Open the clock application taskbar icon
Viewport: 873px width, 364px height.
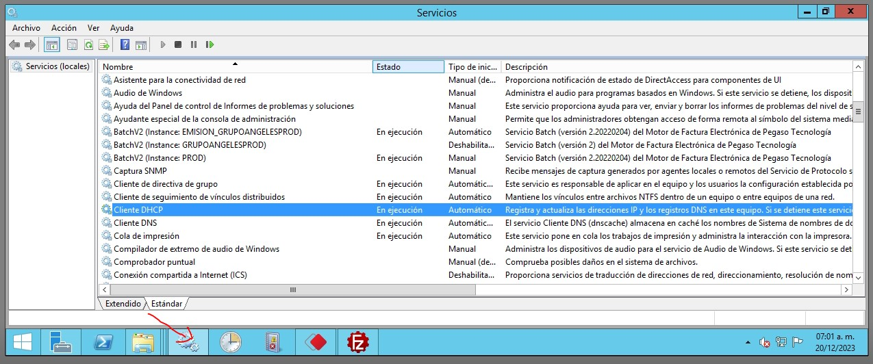pos(231,342)
